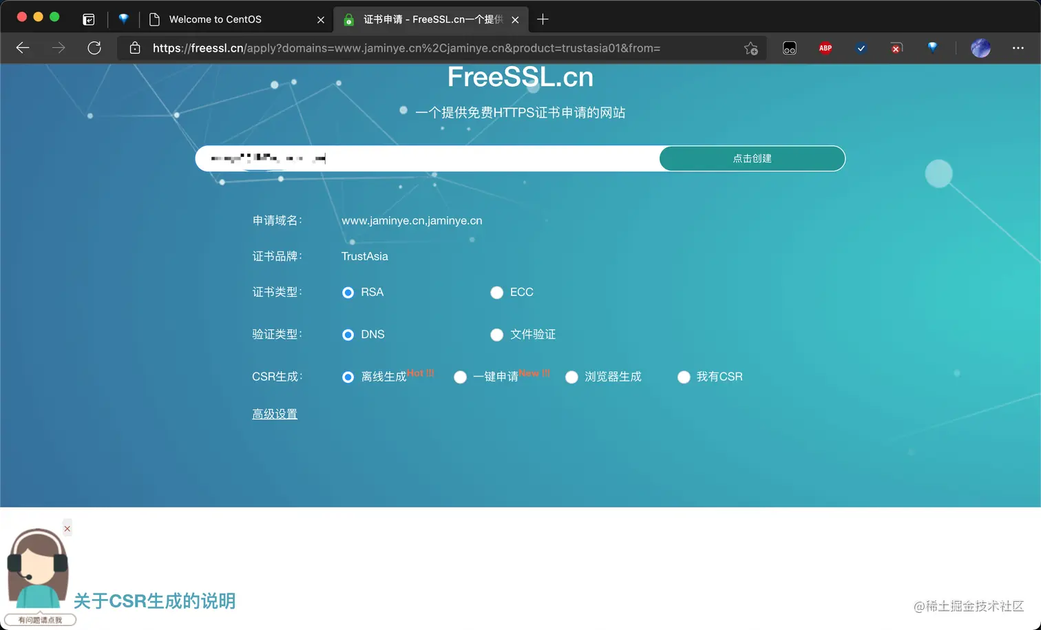Select 浏览器生成 CSR option
Image resolution: width=1041 pixels, height=630 pixels.
571,377
